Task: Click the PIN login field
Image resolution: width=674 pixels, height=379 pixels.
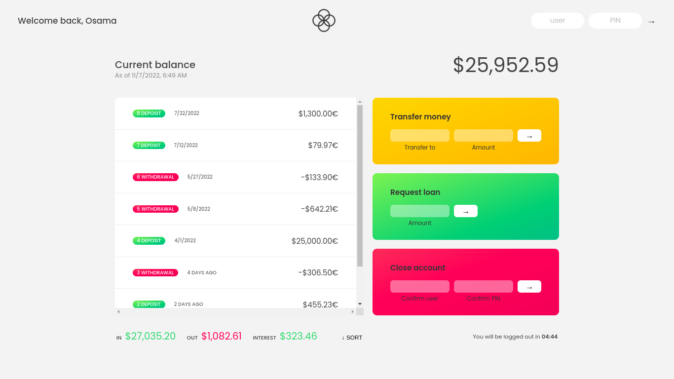Action: click(x=615, y=21)
